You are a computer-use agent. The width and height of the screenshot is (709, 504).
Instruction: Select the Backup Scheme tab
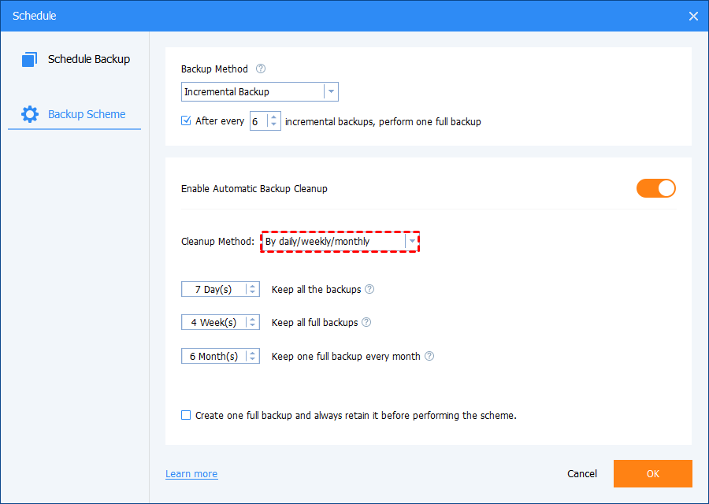point(86,114)
